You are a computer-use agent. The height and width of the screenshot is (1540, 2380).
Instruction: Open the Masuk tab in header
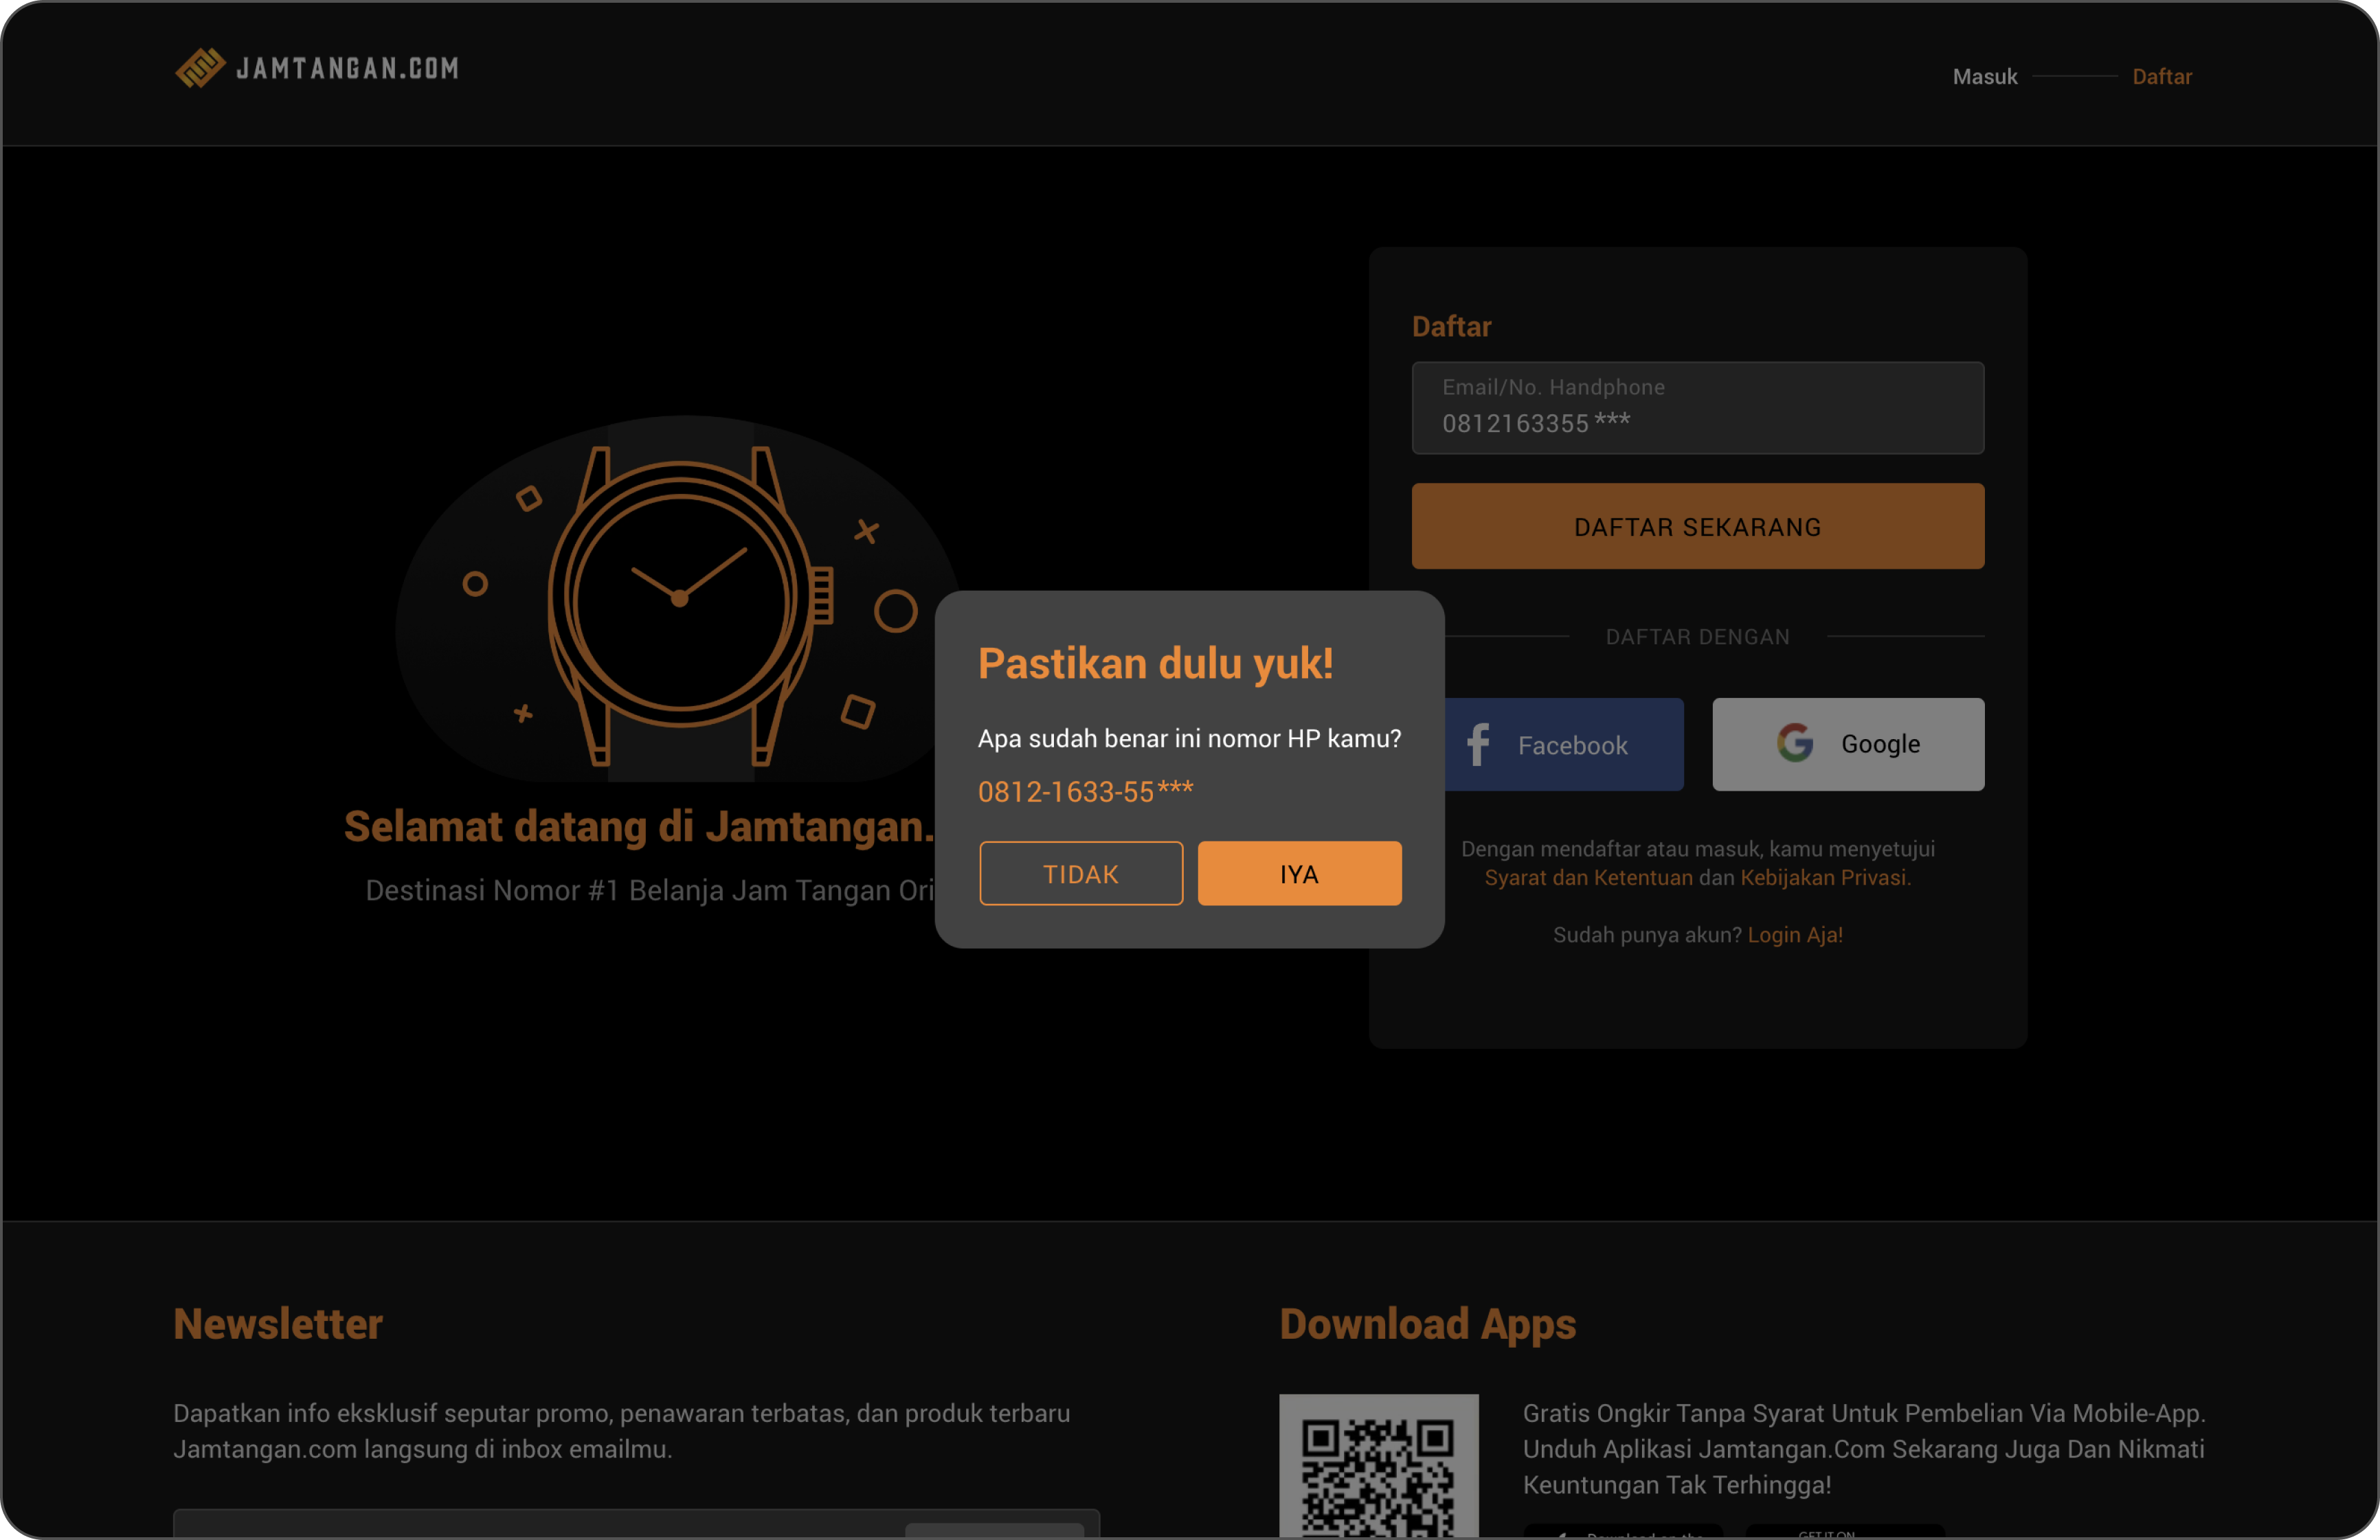[1985, 77]
